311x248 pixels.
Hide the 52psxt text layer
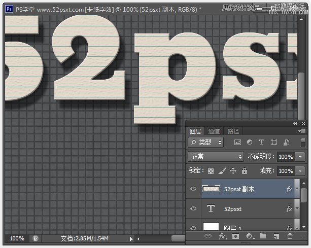pyautogui.click(x=193, y=208)
